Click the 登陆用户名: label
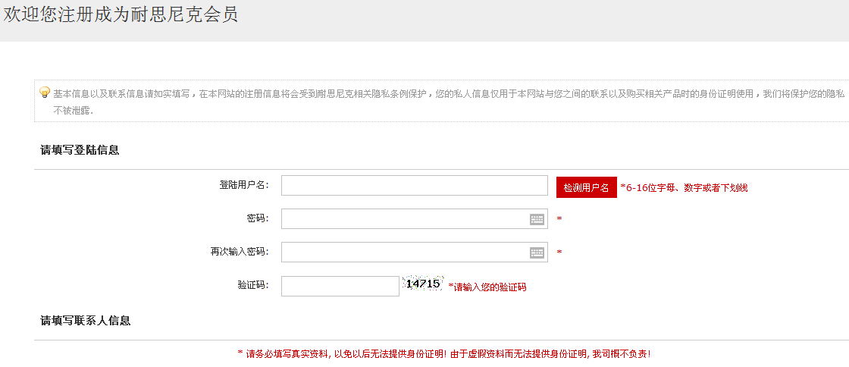 pyautogui.click(x=243, y=185)
